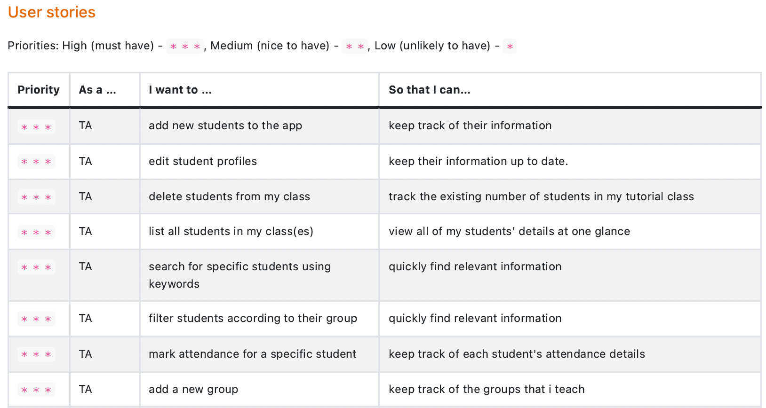
Task: Click "list all students in my class(es)" text
Action: [x=231, y=231]
